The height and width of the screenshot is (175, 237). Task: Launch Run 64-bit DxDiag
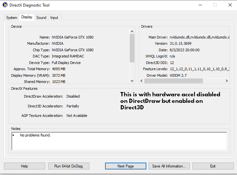pos(68,166)
